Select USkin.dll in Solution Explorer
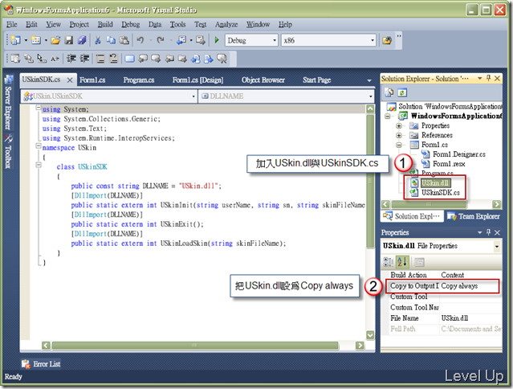Viewport: 513px width, 389px height. pyautogui.click(x=435, y=182)
